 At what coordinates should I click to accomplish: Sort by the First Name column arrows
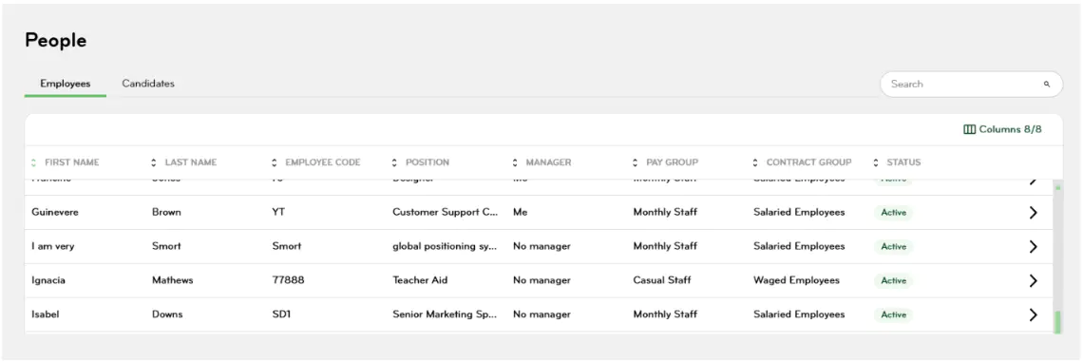[x=34, y=162]
